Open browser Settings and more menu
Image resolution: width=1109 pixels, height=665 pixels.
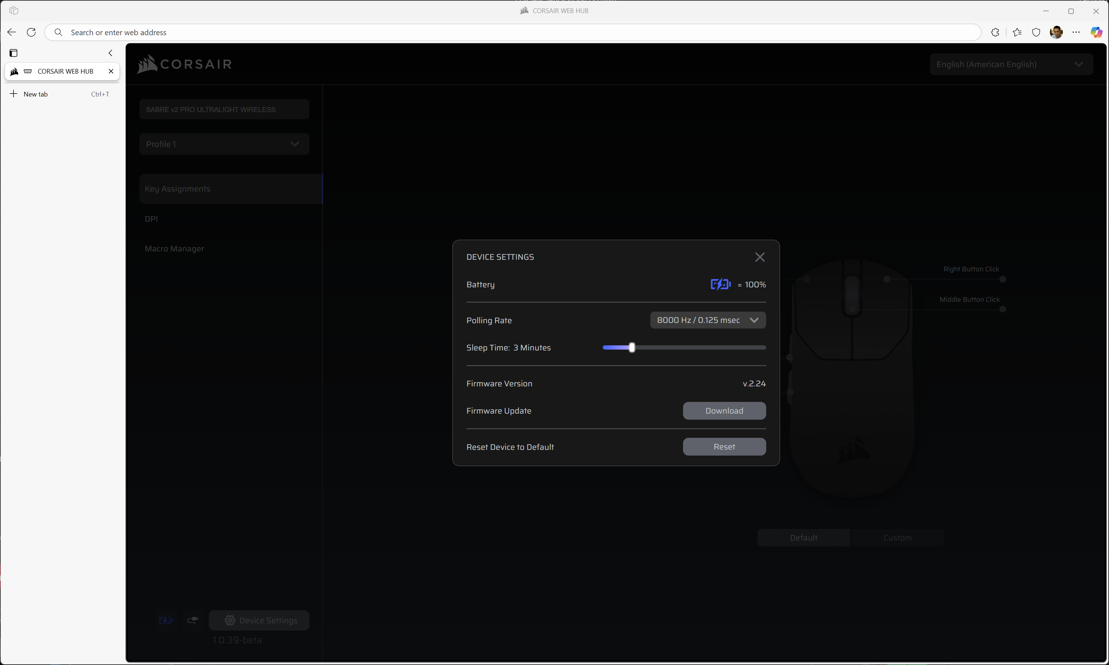coord(1076,32)
